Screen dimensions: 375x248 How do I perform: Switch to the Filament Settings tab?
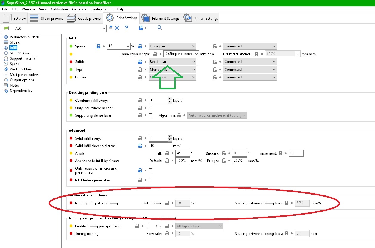[160, 18]
